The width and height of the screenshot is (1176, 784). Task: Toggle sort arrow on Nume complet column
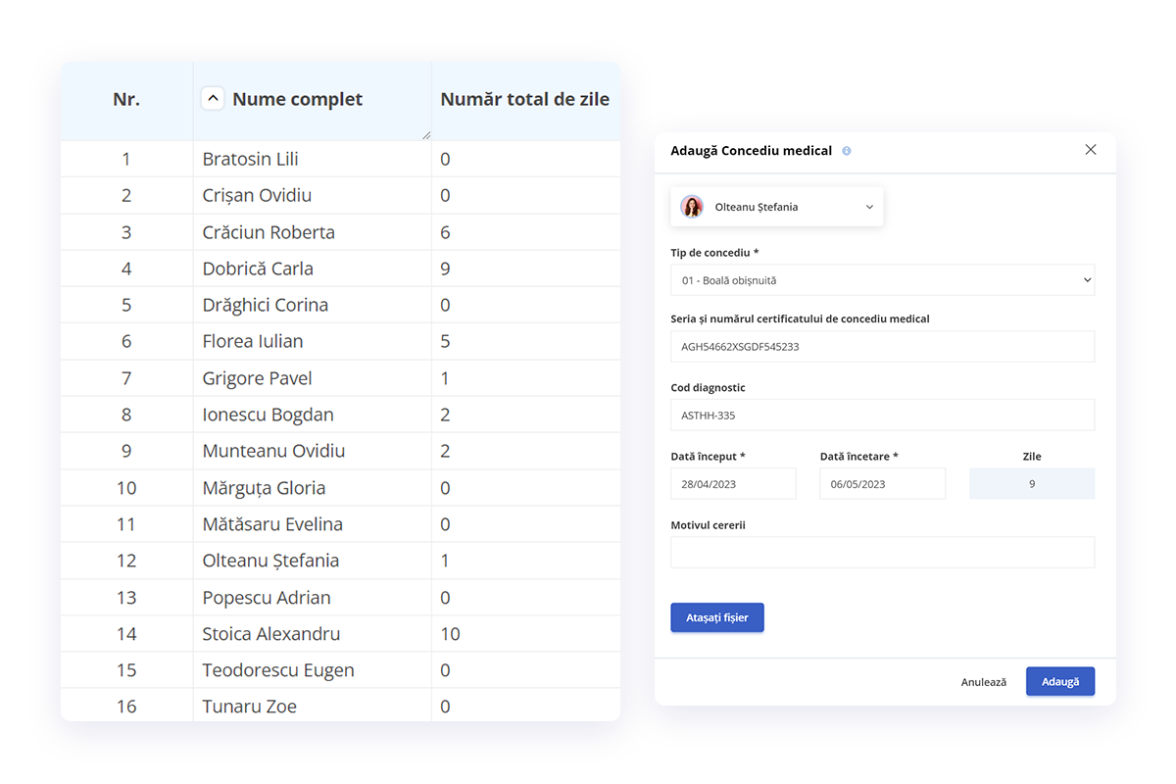coord(213,99)
